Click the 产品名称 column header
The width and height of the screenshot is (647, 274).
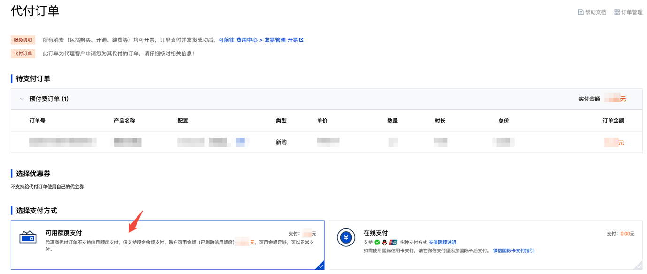click(x=124, y=121)
